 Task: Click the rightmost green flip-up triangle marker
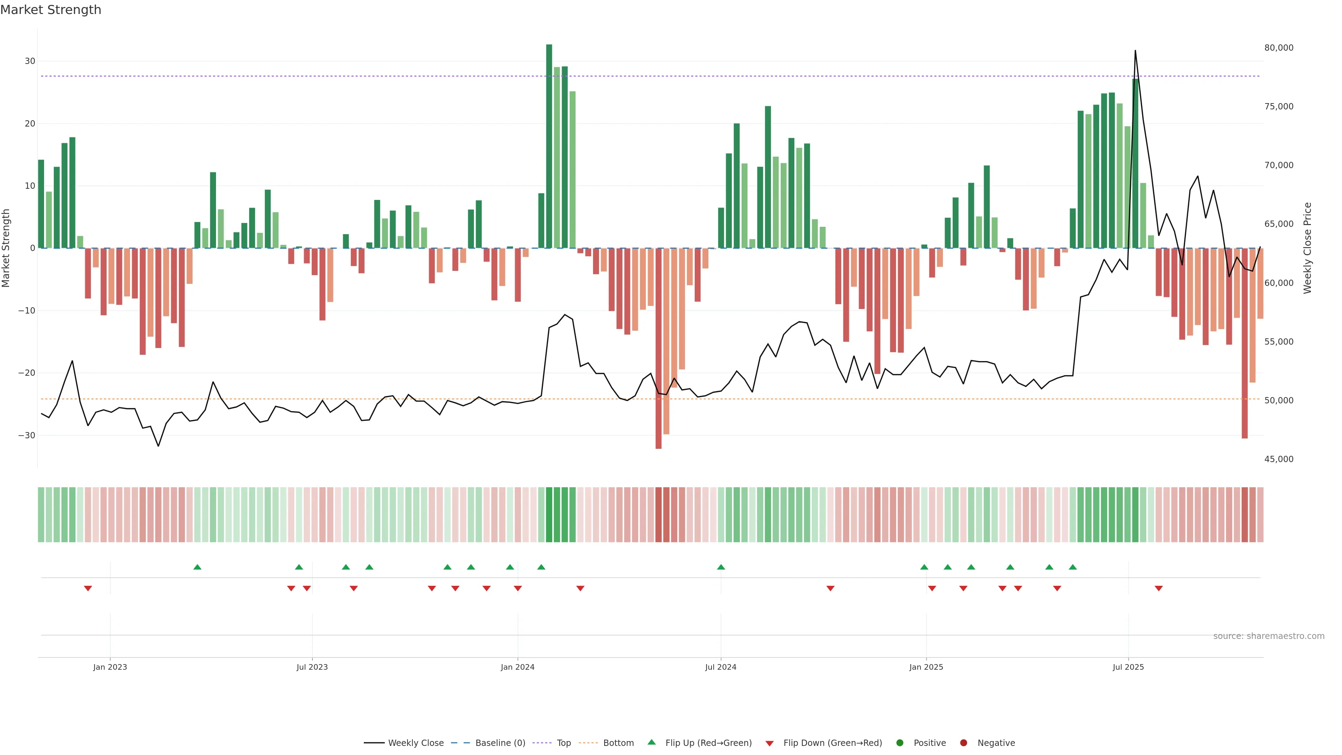coord(1073,567)
